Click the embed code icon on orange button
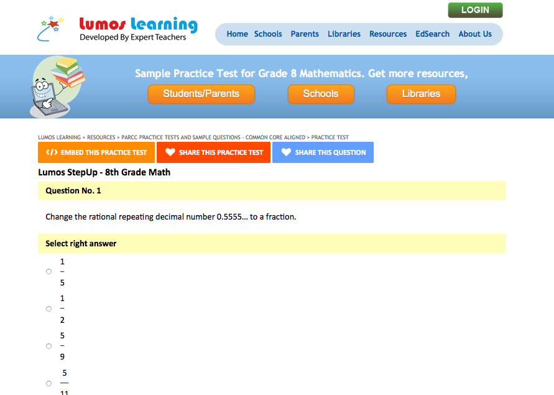554x395 pixels. point(52,152)
